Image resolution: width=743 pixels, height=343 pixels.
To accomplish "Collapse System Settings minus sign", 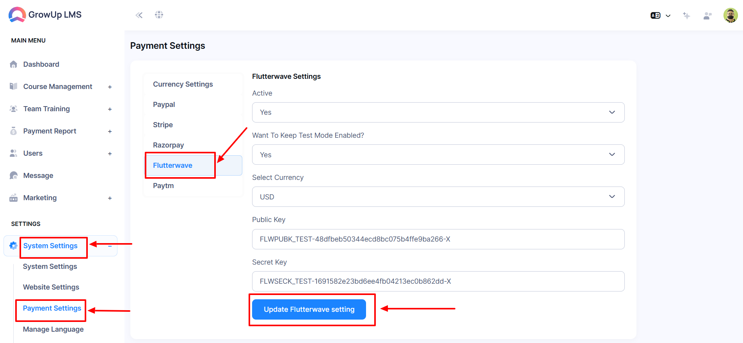I will click(x=110, y=246).
